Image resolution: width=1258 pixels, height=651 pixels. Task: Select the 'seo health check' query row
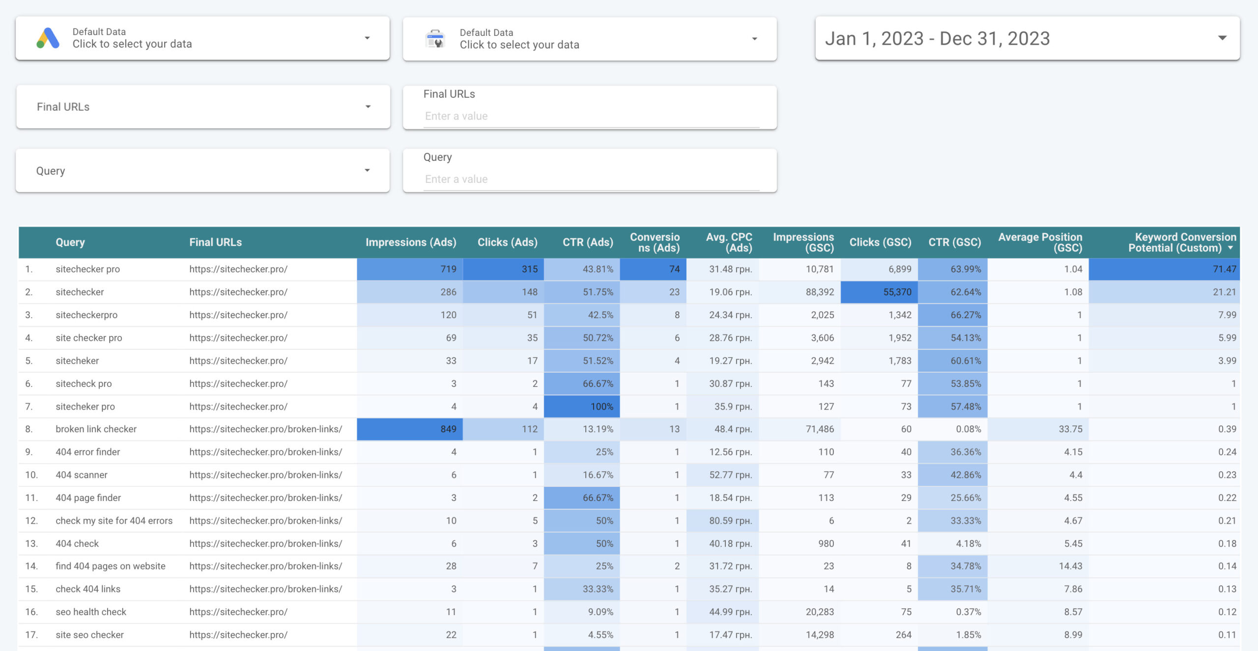(x=91, y=612)
